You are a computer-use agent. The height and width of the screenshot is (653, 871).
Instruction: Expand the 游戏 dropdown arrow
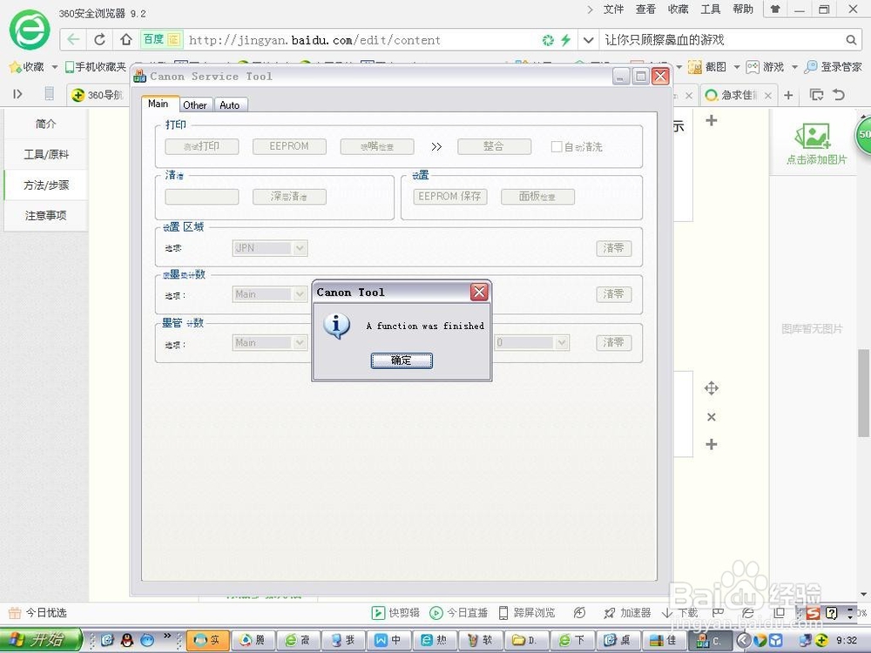(x=794, y=67)
